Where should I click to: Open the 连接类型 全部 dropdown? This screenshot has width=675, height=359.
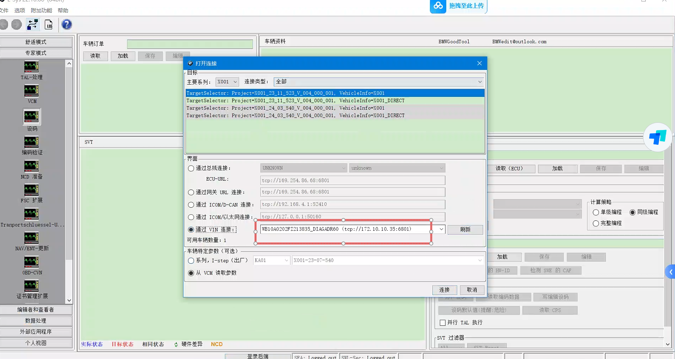point(378,82)
